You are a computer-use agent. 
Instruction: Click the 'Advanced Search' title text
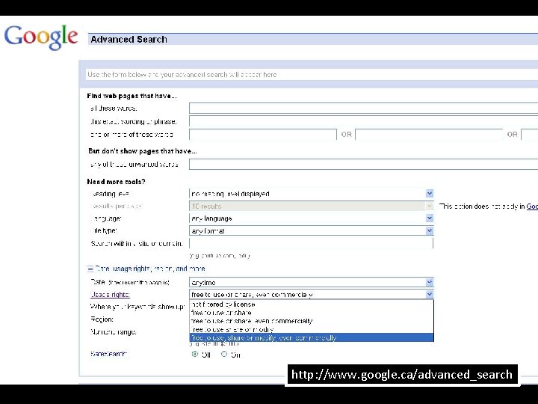(x=129, y=40)
